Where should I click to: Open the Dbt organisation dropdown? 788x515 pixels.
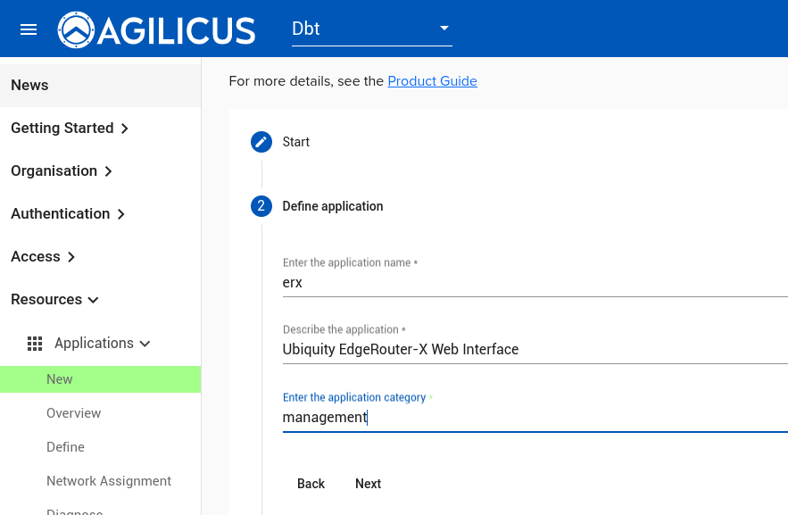(x=372, y=29)
